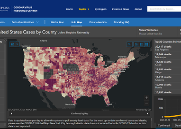Image resolution: width=181 pixels, height=129 pixels.
Task: Click Confirmed by Pop map label
Action: pos(80,114)
